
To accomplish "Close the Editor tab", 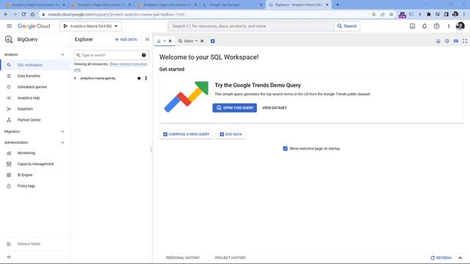I will (x=202, y=41).
